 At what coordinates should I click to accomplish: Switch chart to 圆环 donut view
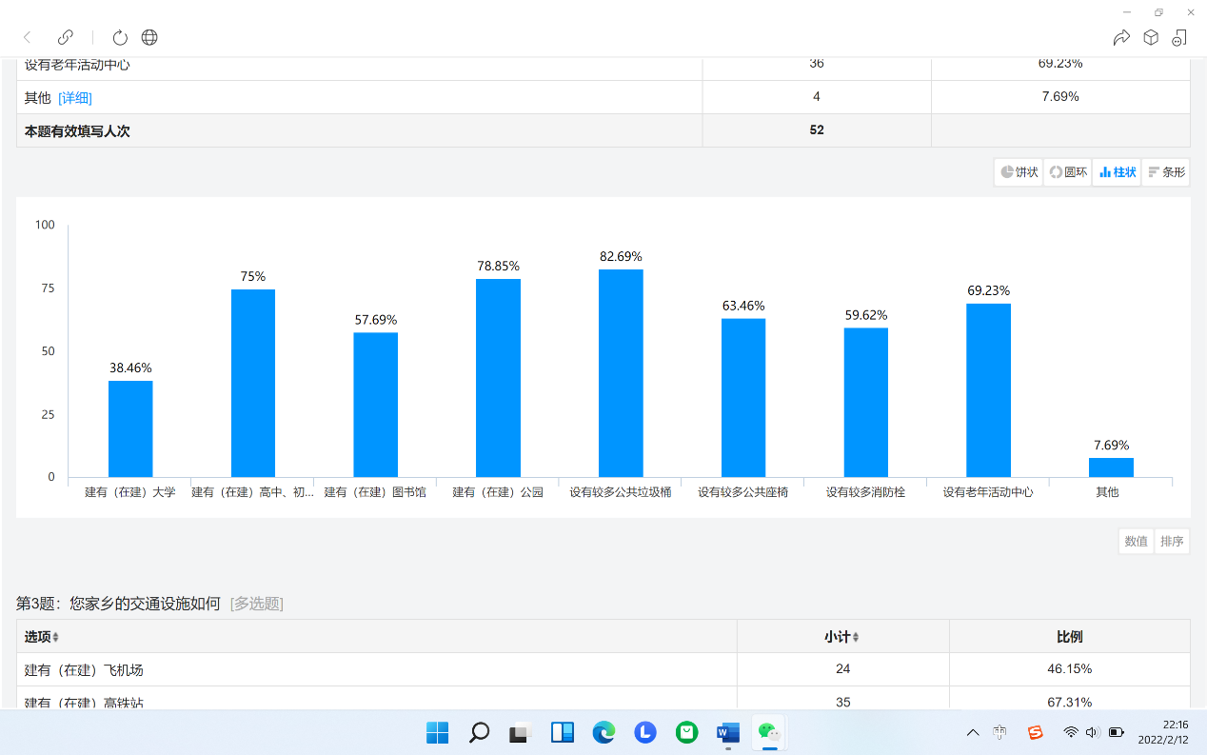click(x=1068, y=172)
